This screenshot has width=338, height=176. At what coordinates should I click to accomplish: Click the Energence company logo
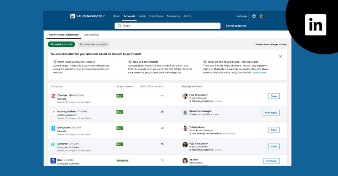[x=53, y=128]
